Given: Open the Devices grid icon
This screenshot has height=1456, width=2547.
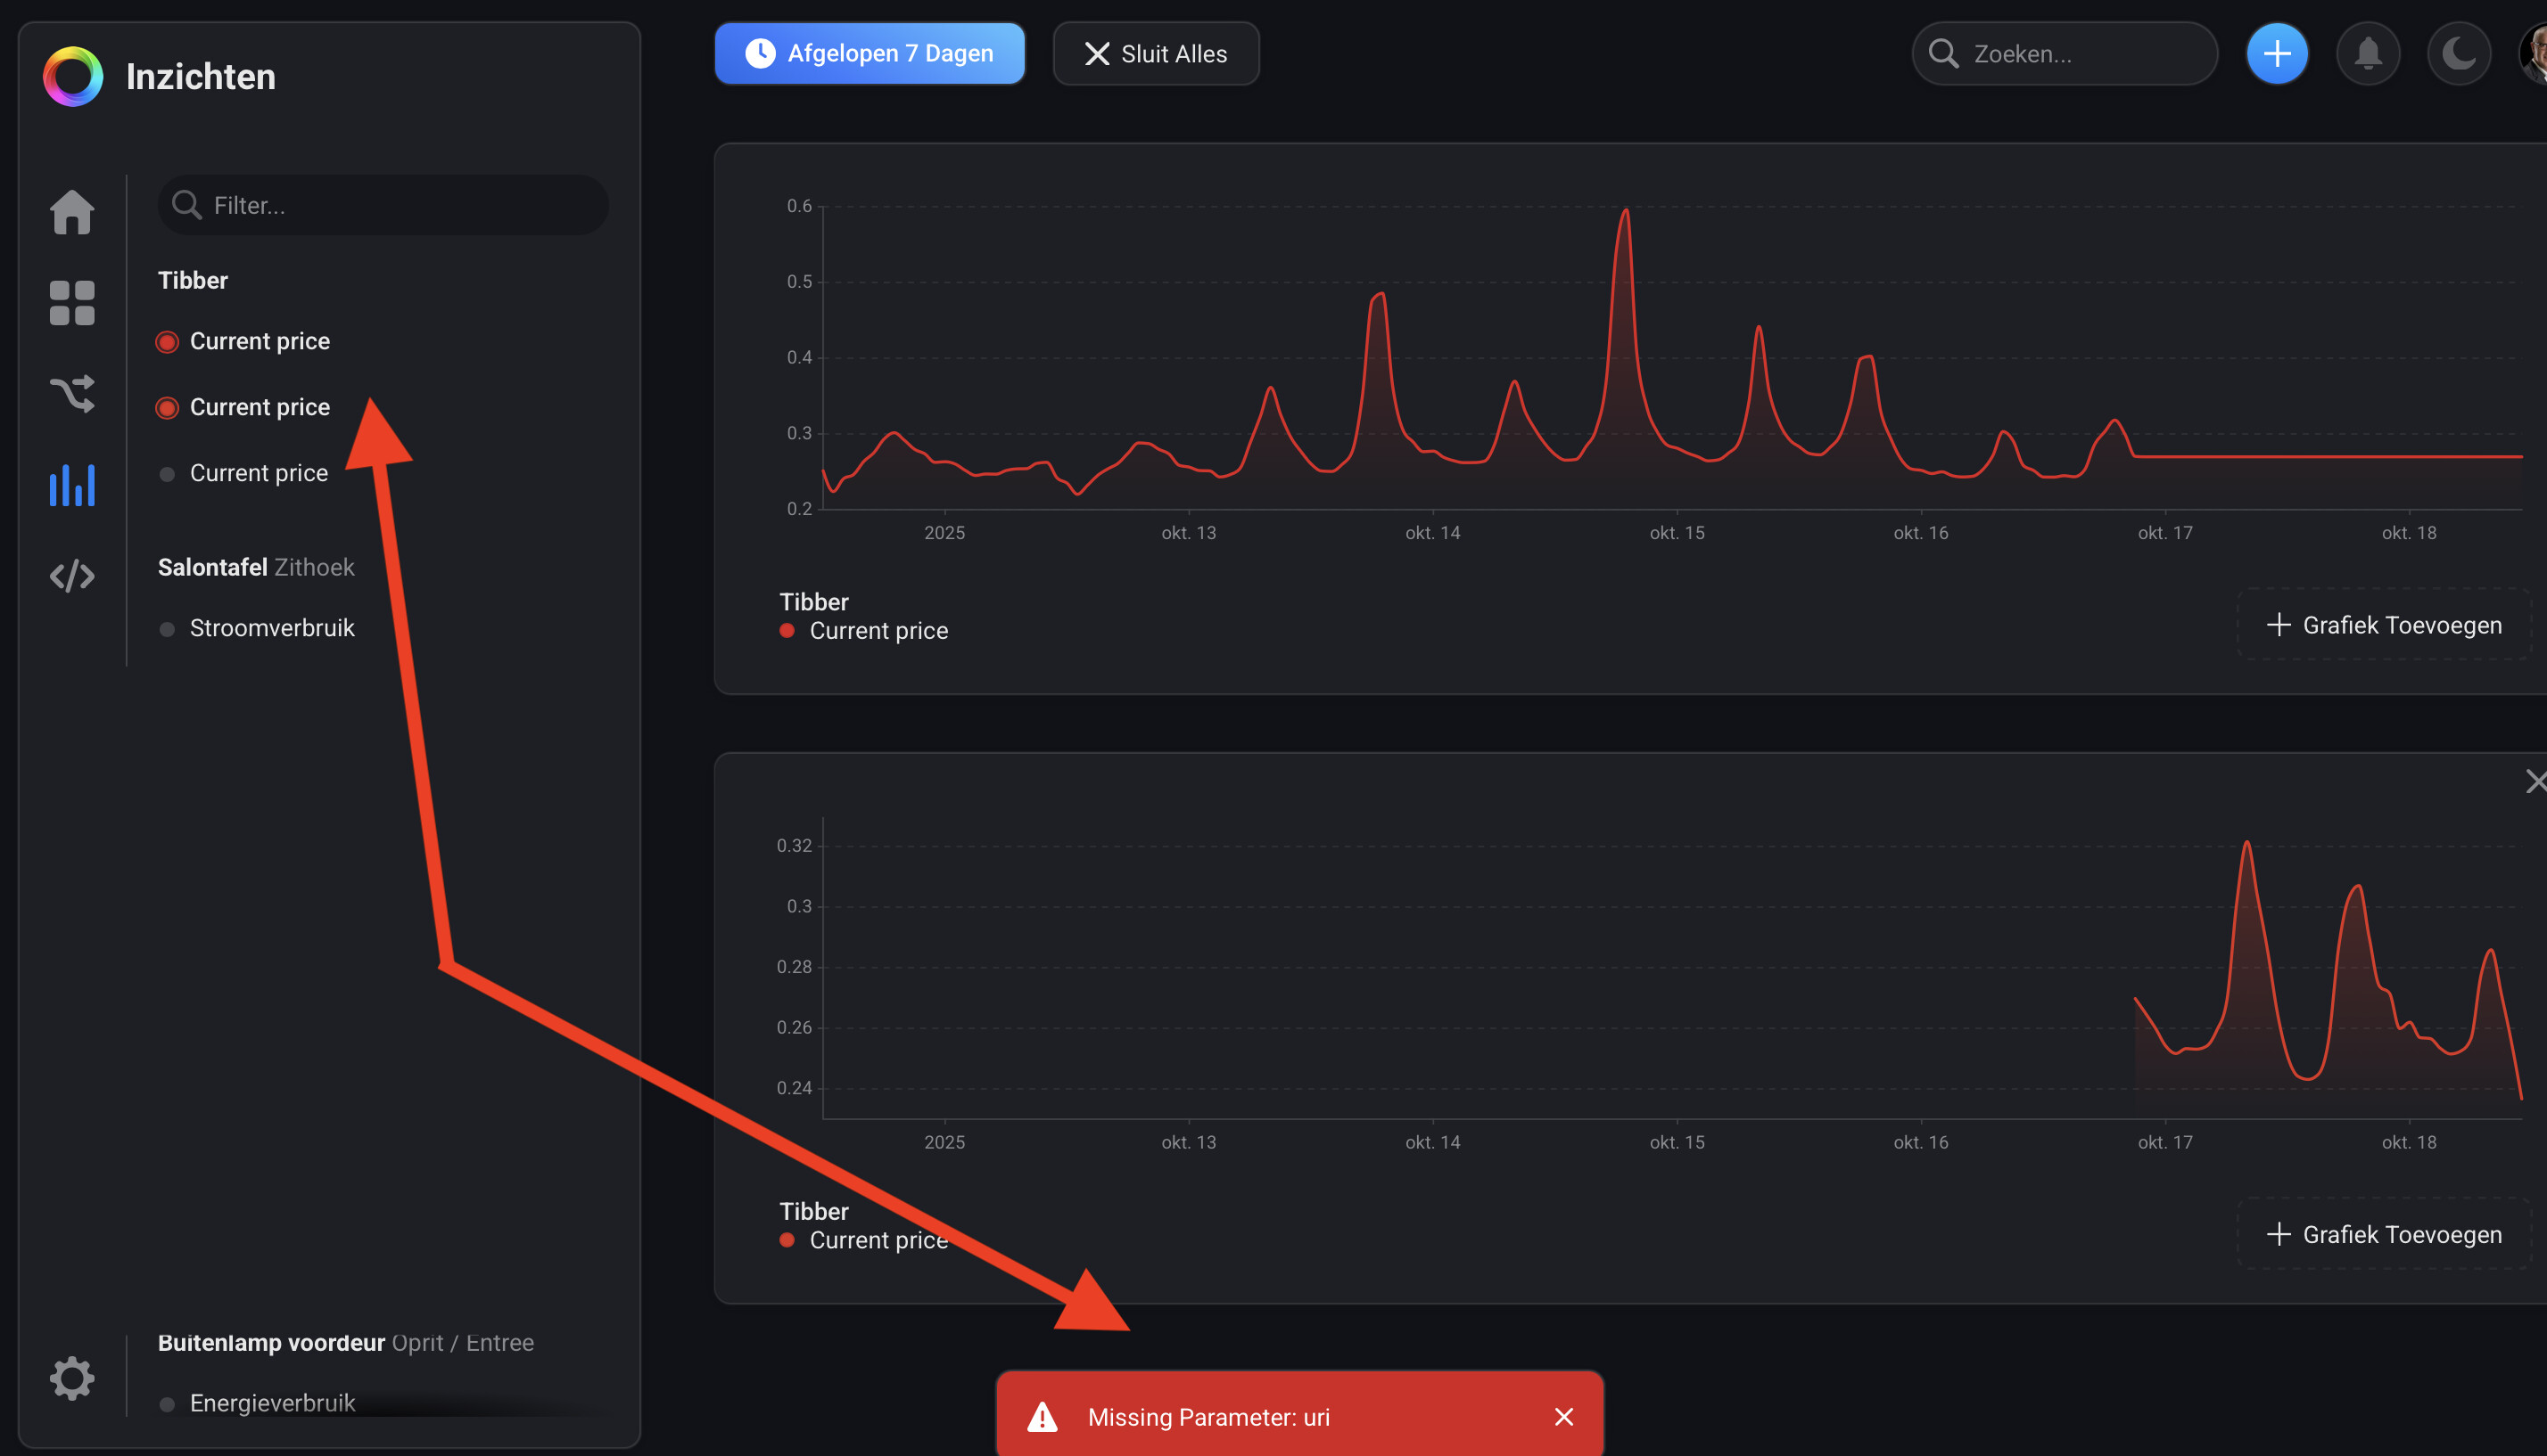Looking at the screenshot, I should click(x=72, y=303).
